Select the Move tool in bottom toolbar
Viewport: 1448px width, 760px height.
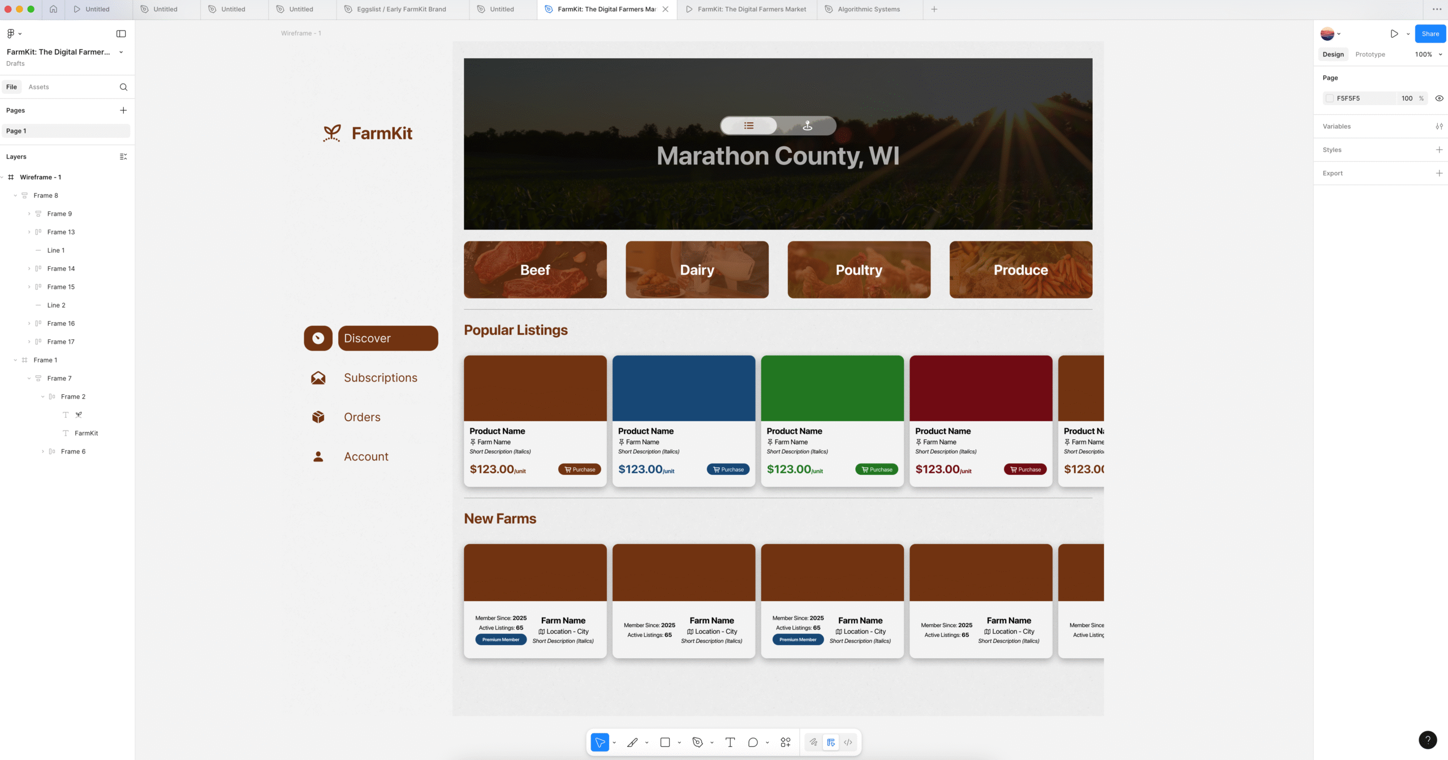[x=600, y=742]
